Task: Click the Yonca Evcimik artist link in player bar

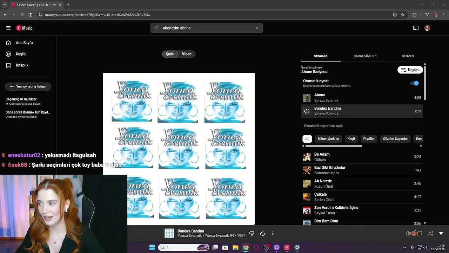Action: tap(189, 236)
